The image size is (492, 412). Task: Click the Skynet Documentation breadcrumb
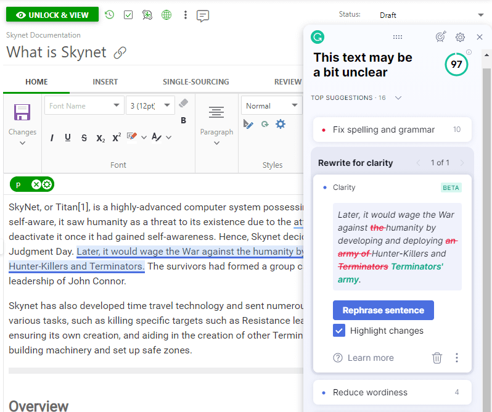43,35
